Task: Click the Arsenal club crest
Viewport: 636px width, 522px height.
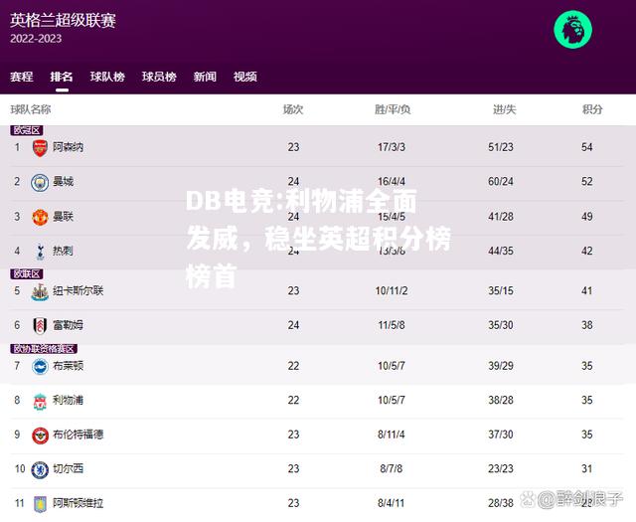Action: [40, 148]
